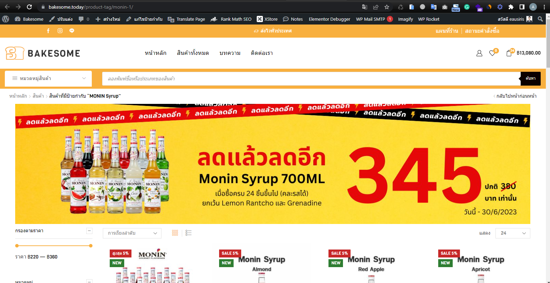Visit the Instagram icon in top bar
The height and width of the screenshot is (283, 550).
coord(60,31)
